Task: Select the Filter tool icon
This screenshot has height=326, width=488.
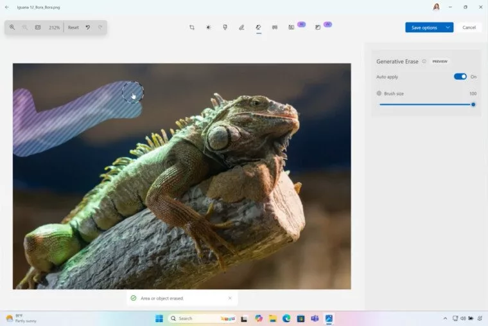Action: tap(225, 28)
